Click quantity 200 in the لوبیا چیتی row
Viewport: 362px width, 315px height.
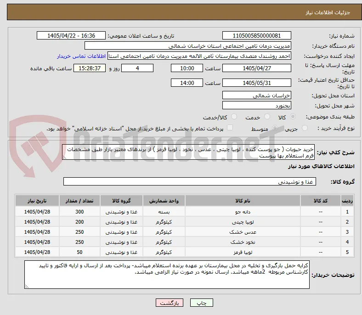click(x=79, y=222)
